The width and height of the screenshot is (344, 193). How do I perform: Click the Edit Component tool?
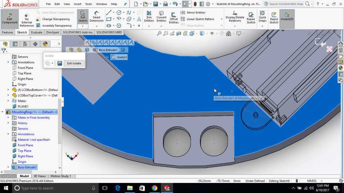pyautogui.click(x=10, y=19)
